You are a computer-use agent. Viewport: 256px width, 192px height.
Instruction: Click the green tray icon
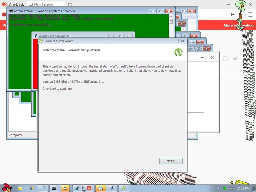coord(225,188)
